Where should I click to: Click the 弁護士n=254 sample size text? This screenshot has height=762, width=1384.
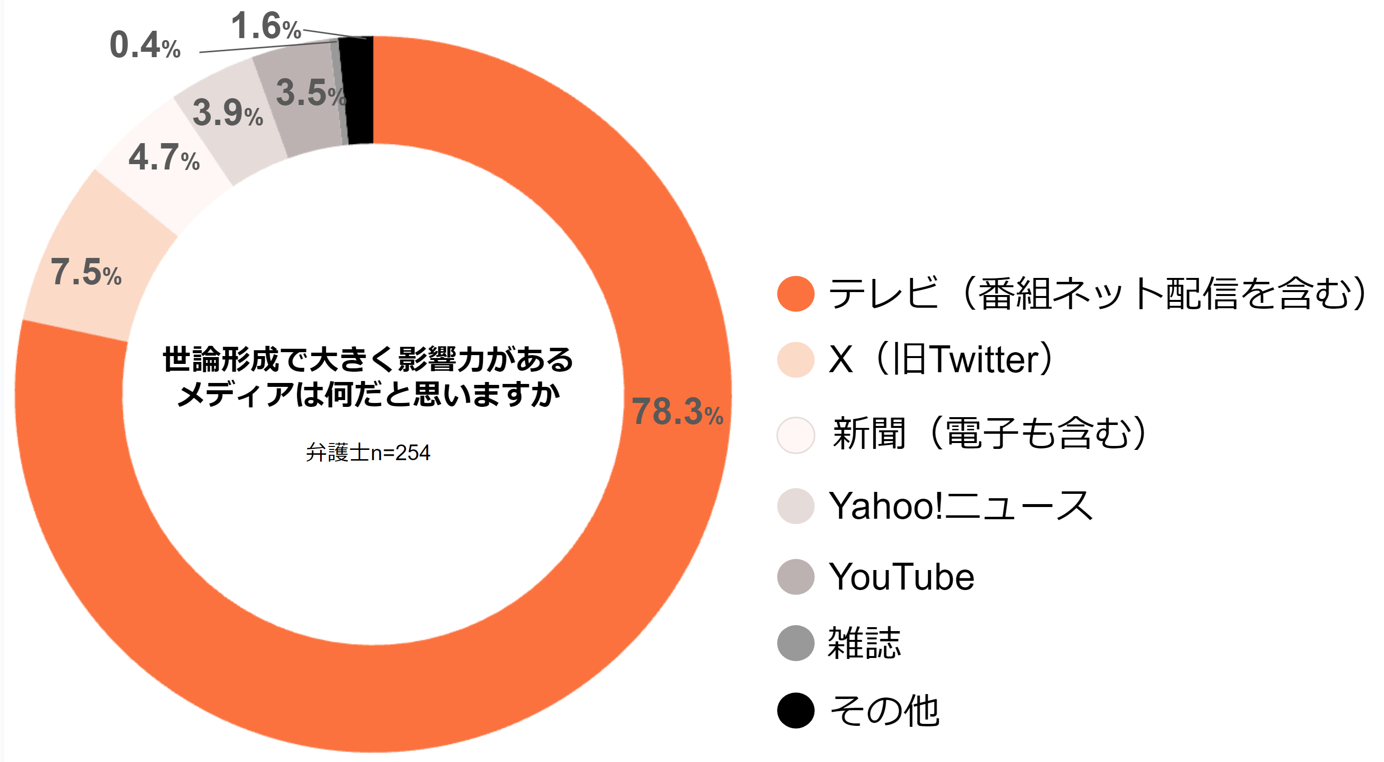point(368,453)
